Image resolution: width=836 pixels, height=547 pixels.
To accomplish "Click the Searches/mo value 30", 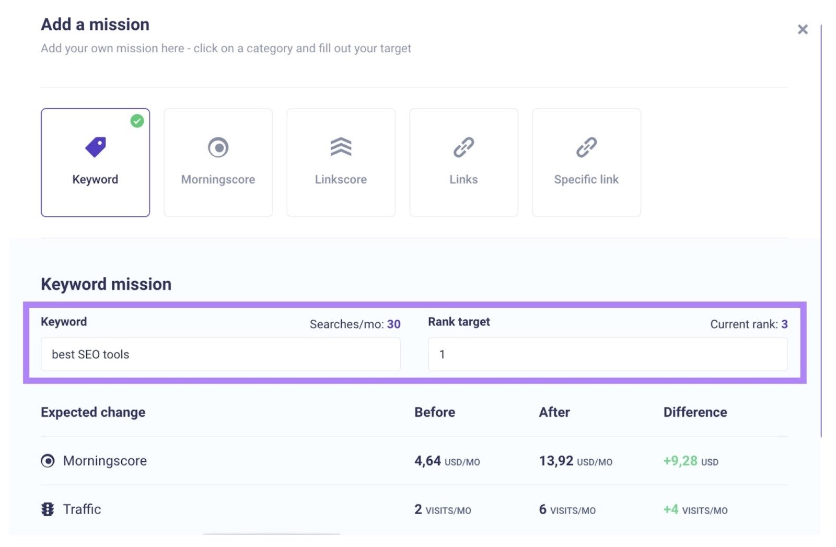I will [x=396, y=324].
